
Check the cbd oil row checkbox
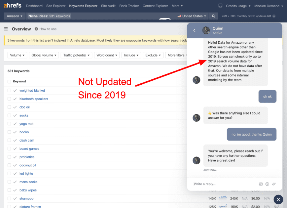(x=9, y=107)
